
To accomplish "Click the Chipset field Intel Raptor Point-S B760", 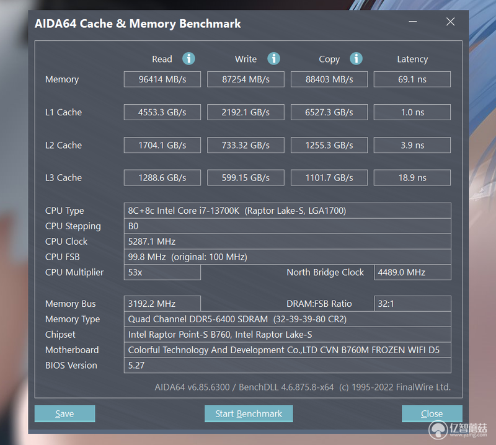I will pos(288,335).
